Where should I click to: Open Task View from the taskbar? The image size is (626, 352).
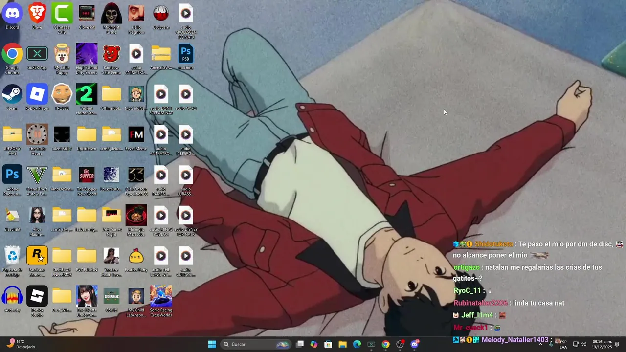[x=300, y=344]
